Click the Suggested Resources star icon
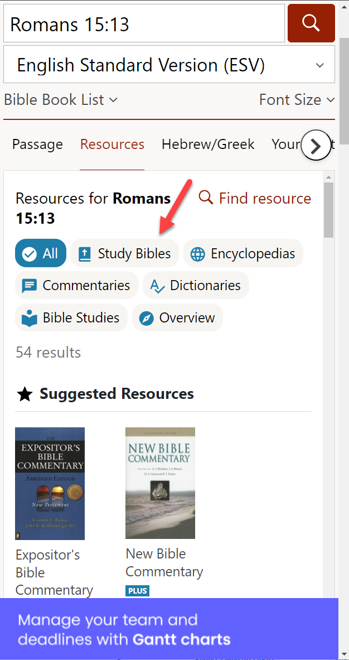Screen dimensions: 349x660 point(25,394)
